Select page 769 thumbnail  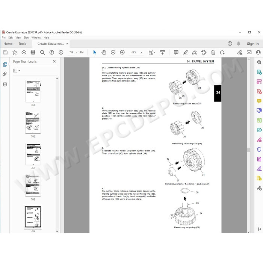coord(33,217)
